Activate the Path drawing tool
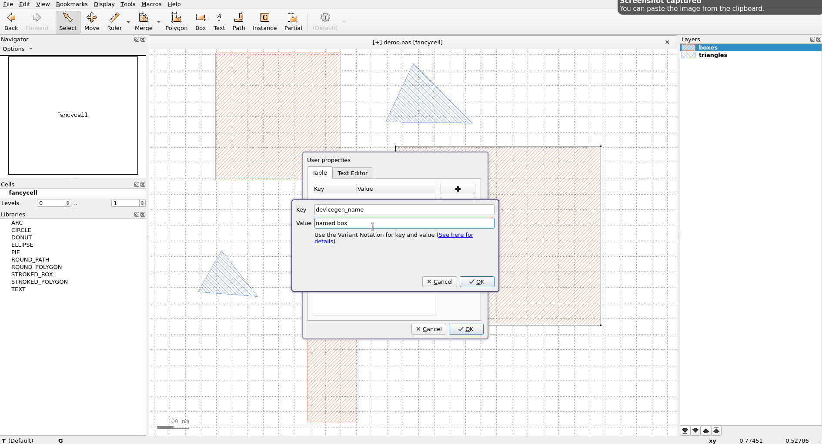This screenshot has height=444, width=822. pos(238,21)
